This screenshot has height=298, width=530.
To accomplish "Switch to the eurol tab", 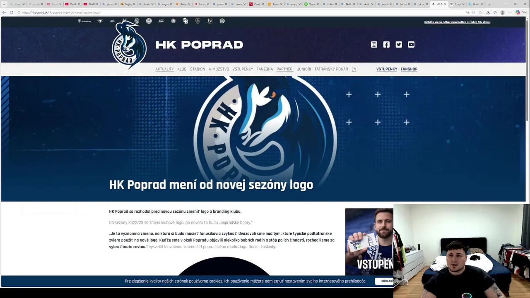I will tap(385, 4).
